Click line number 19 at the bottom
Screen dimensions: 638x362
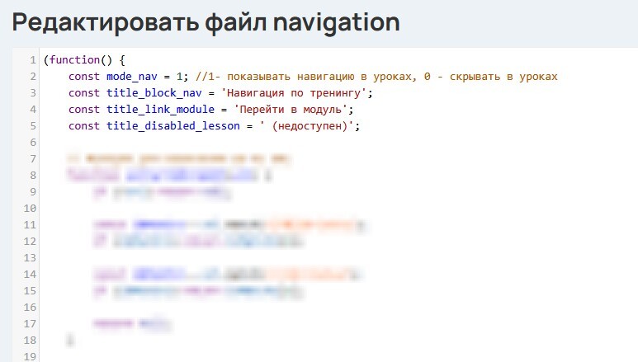coord(30,356)
